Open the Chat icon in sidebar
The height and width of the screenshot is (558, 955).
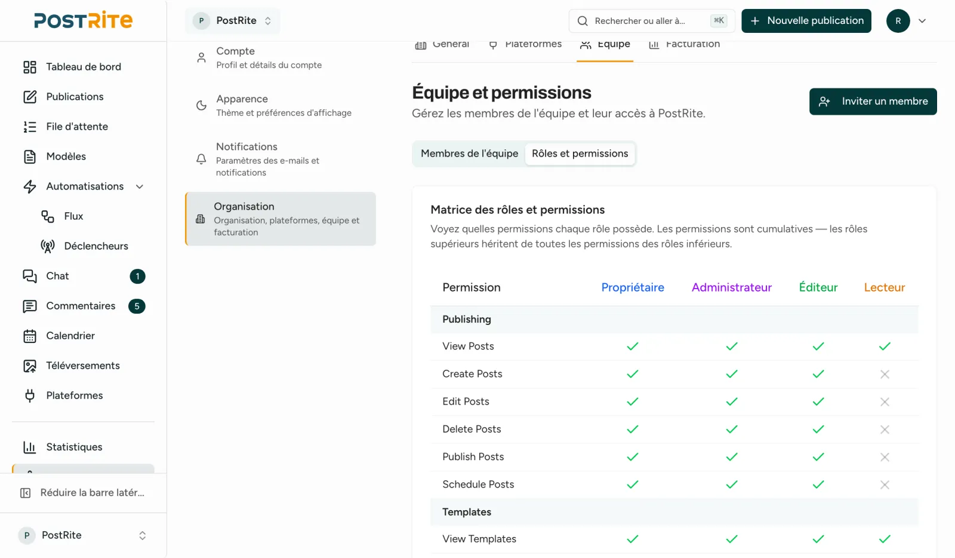pyautogui.click(x=30, y=276)
